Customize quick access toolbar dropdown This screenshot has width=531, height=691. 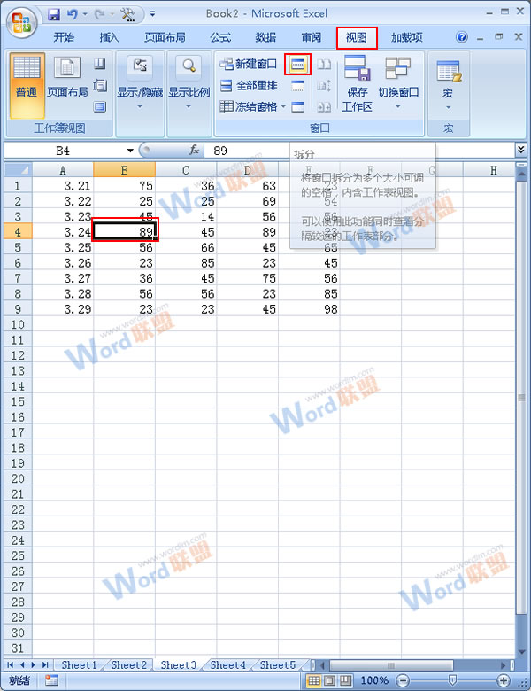pos(152,14)
